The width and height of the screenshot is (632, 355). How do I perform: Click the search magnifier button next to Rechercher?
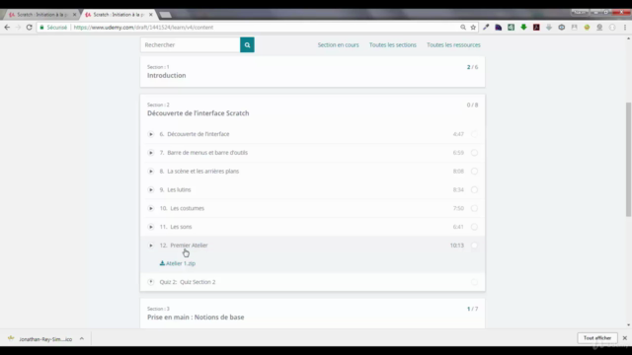247,44
